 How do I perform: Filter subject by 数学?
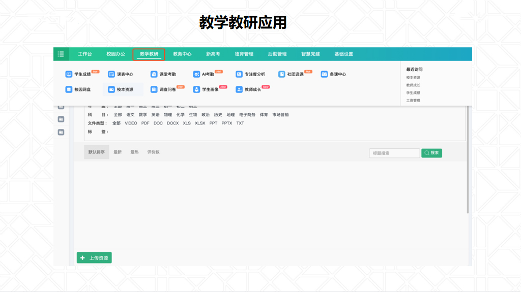pyautogui.click(x=143, y=115)
